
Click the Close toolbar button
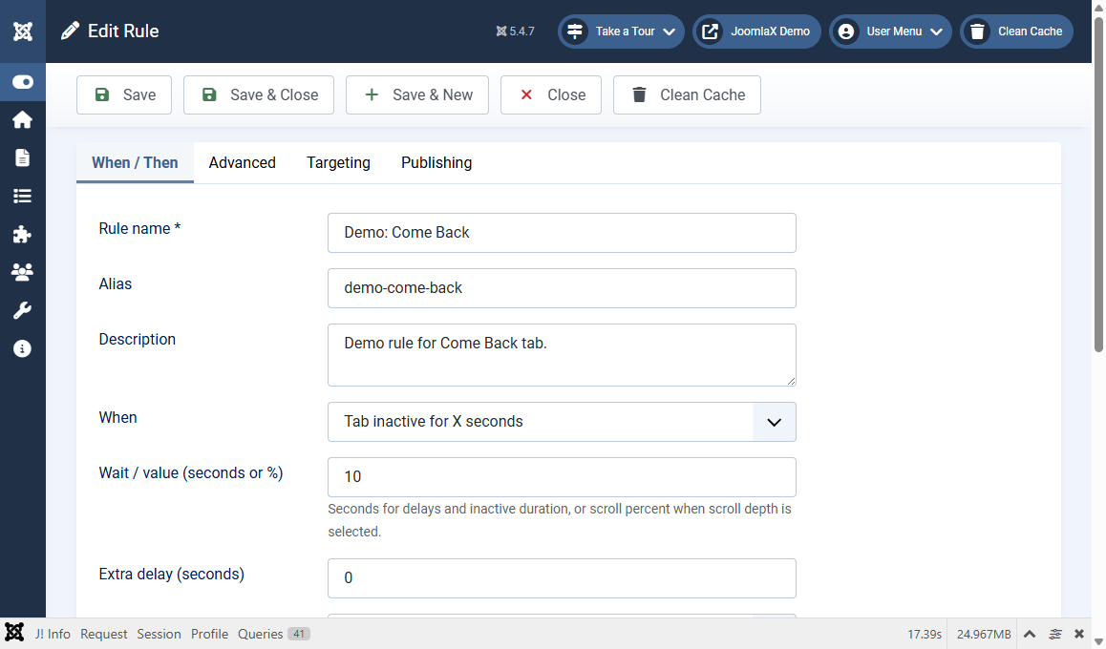click(x=551, y=95)
